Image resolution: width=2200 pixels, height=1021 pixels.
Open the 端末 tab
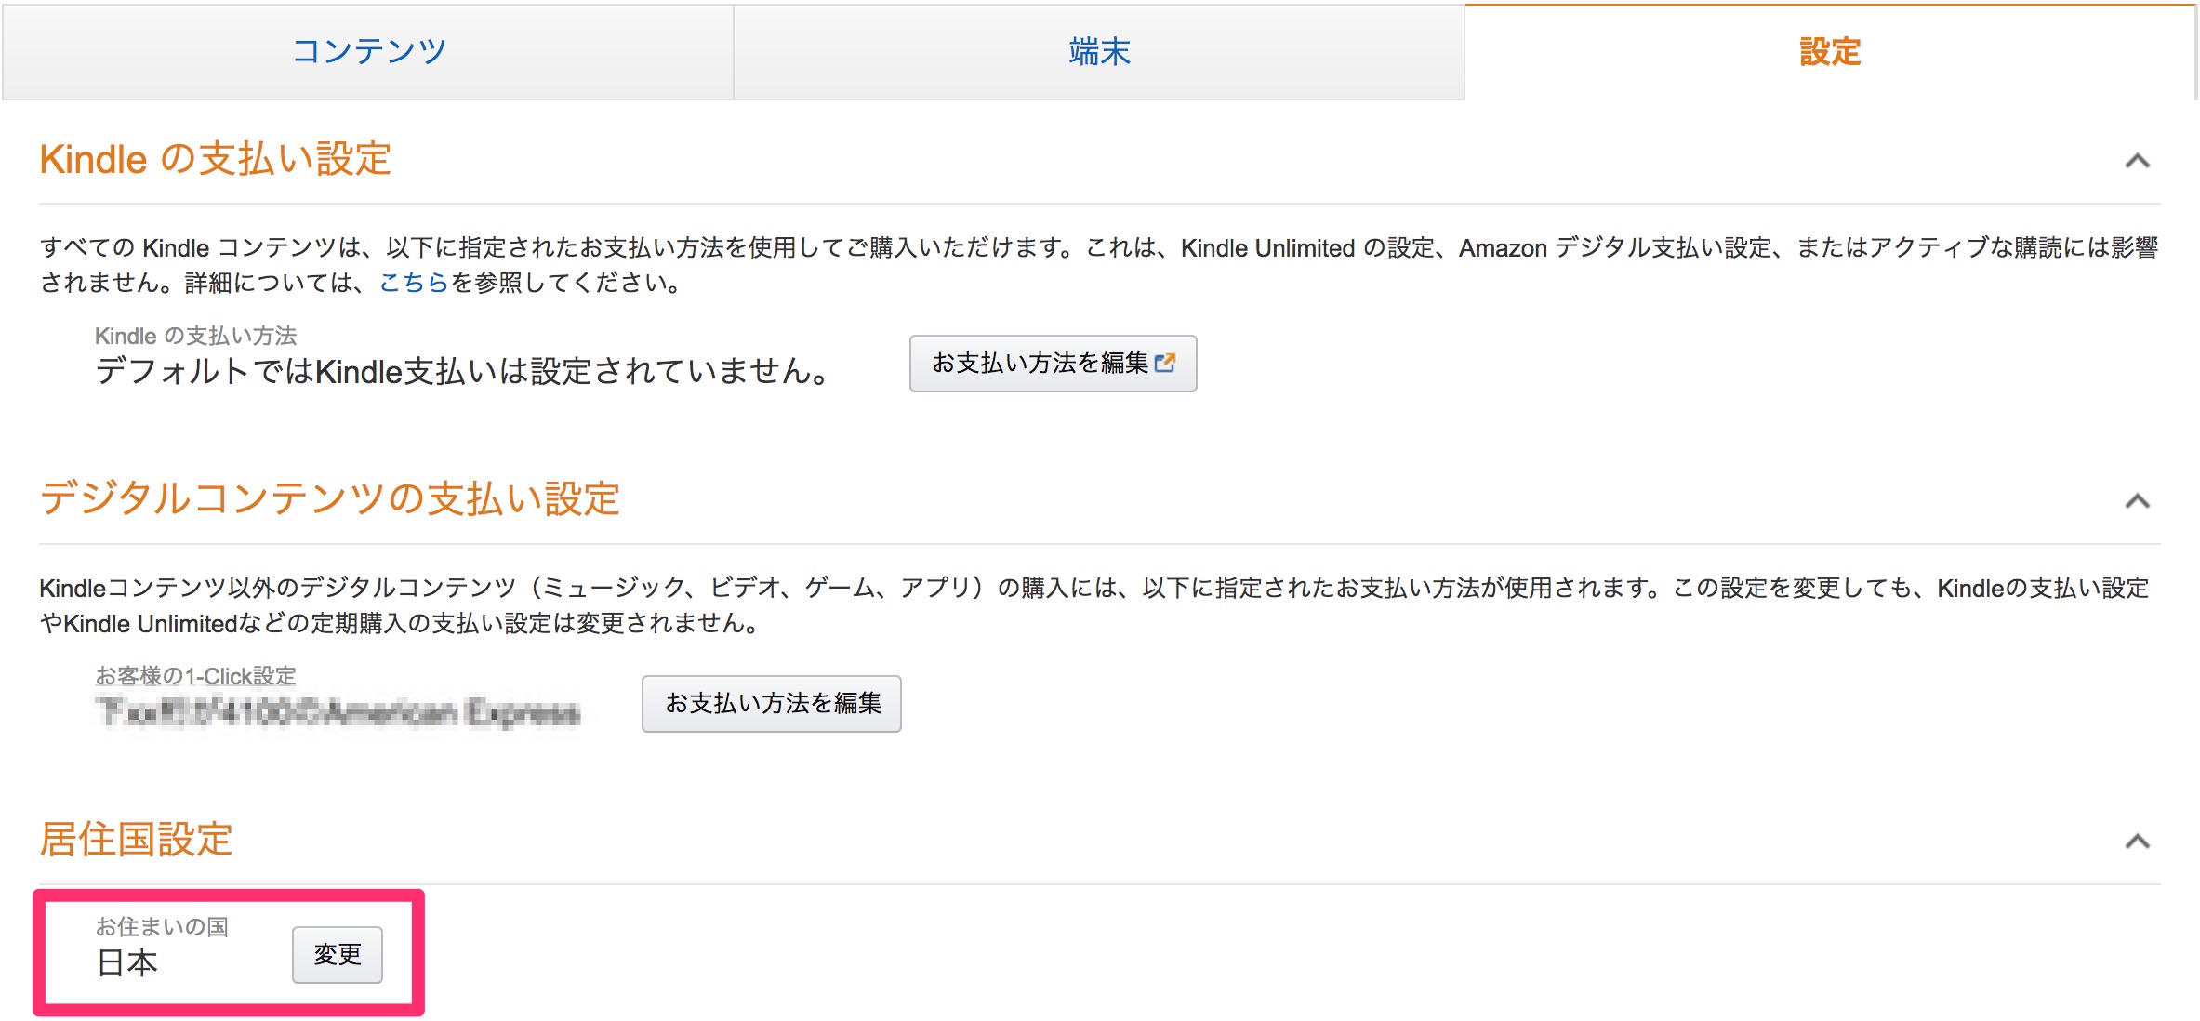click(1099, 52)
